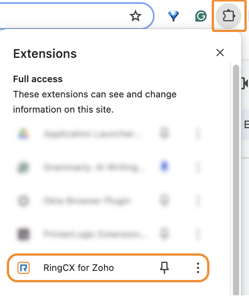
Task: Open more actions for RingCX for Zoho
Action: tap(198, 268)
